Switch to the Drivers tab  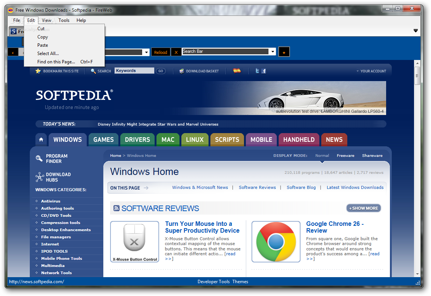click(137, 140)
